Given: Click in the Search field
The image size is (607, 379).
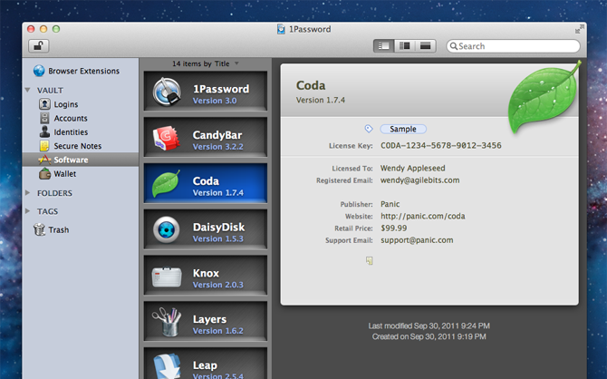Looking at the screenshot, I should 514,46.
